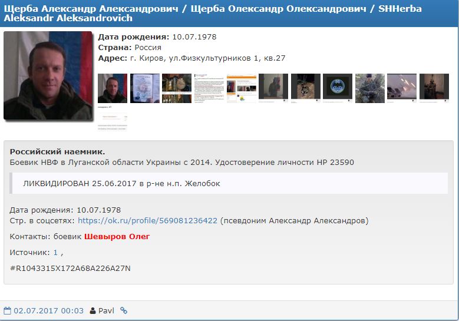Click the Российский наемник heading
The width and height of the screenshot is (459, 321).
[x=57, y=151]
